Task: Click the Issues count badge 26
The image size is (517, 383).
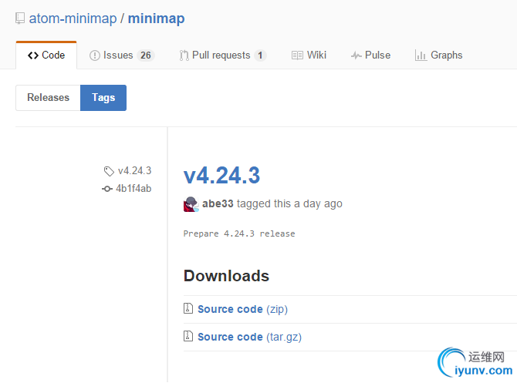Action: (x=146, y=55)
